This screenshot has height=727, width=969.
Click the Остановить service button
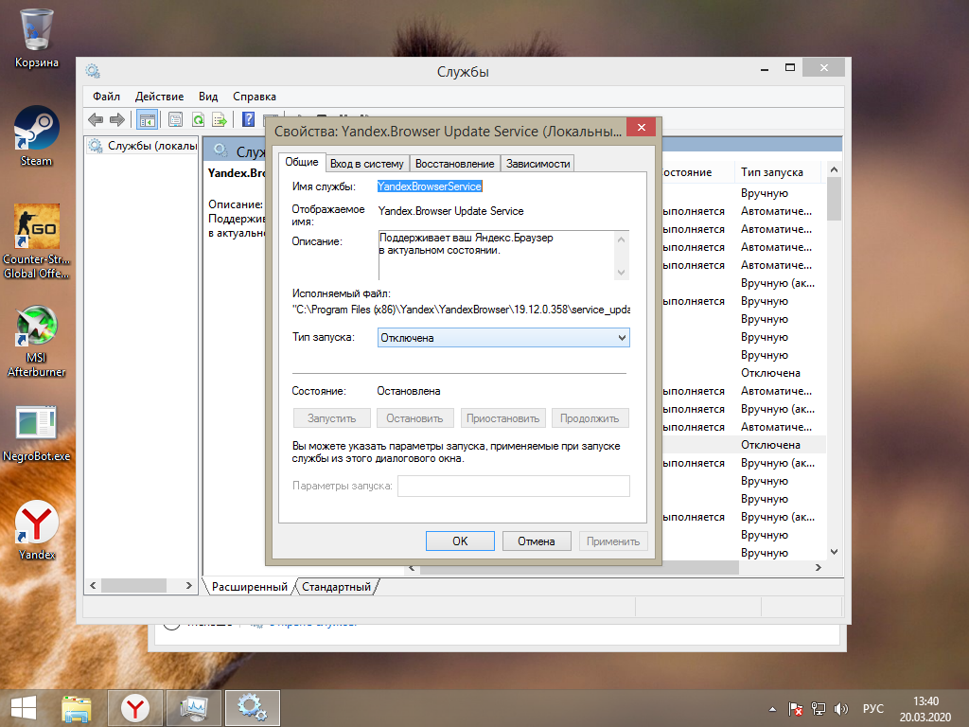point(414,418)
